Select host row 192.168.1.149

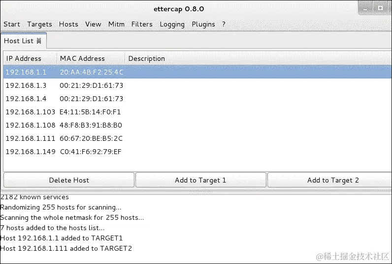[197, 152]
